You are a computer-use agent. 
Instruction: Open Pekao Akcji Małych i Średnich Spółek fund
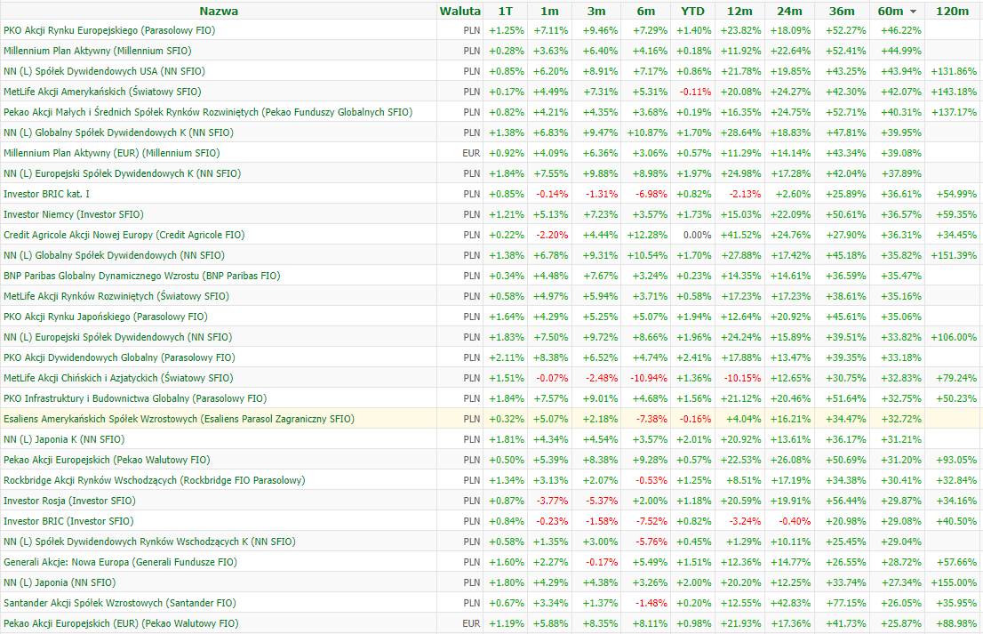click(x=208, y=112)
